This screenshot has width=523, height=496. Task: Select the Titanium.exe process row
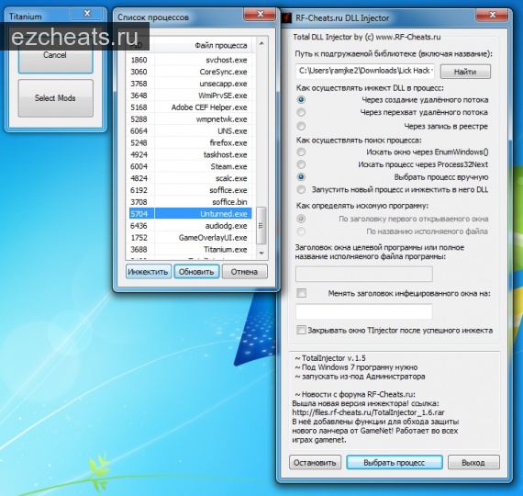(x=190, y=250)
